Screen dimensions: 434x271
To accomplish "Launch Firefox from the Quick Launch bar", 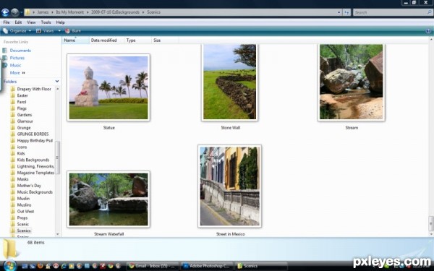I will (x=40, y=266).
